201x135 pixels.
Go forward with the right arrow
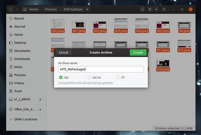pyautogui.click(x=17, y=9)
